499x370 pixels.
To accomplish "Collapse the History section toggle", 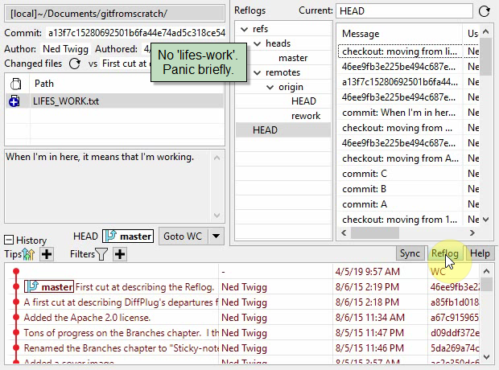I will (9, 240).
